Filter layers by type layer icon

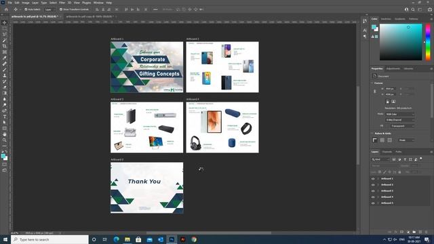tap(405, 160)
